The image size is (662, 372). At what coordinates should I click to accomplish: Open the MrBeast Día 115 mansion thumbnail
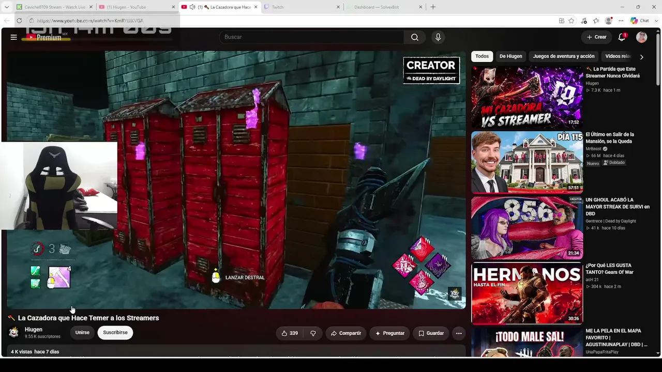pos(527,162)
